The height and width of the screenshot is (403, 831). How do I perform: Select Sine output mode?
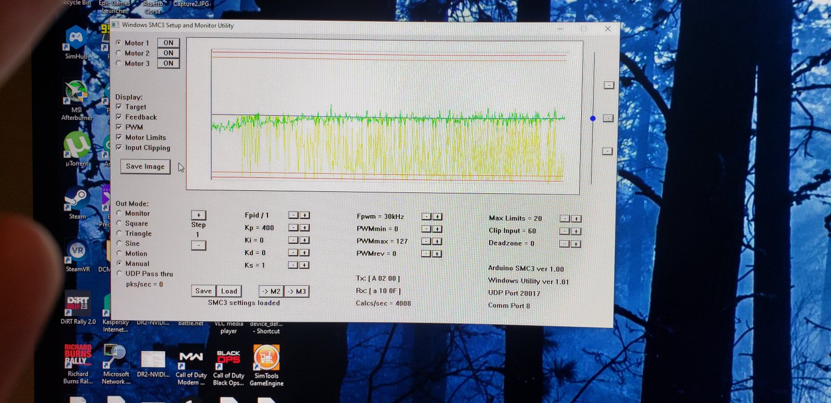[x=119, y=243]
